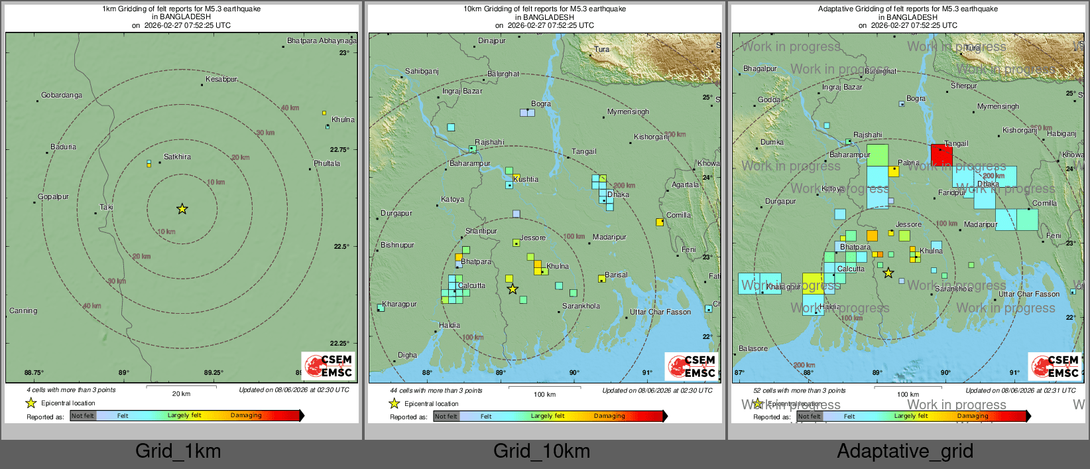Click the Godda label on the adaptive map
1090x469 pixels.
click(769, 100)
